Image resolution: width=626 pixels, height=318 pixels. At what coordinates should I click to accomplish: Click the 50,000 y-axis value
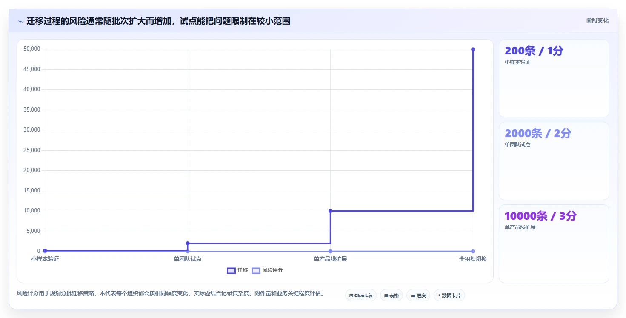(32, 49)
